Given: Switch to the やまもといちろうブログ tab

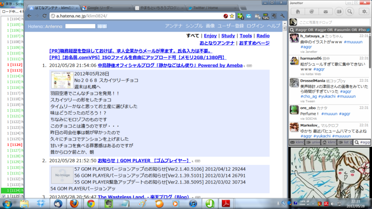Looking at the screenshot, I should [159, 8].
